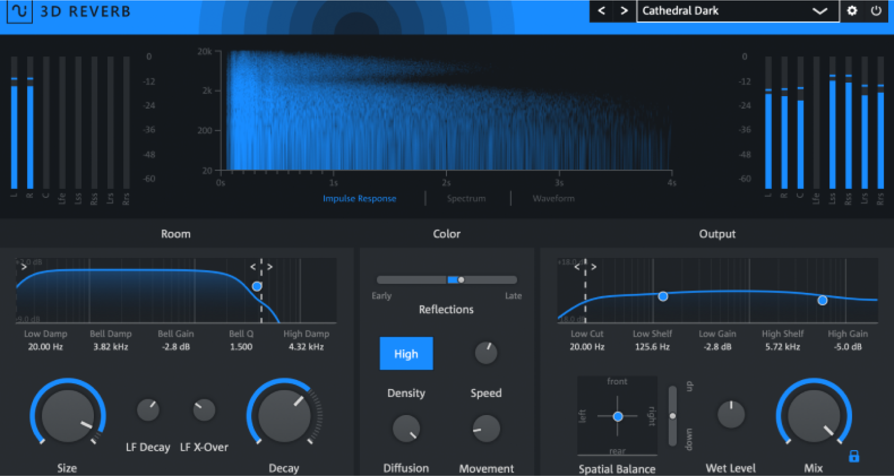Click the input L channel meter

coord(14,123)
